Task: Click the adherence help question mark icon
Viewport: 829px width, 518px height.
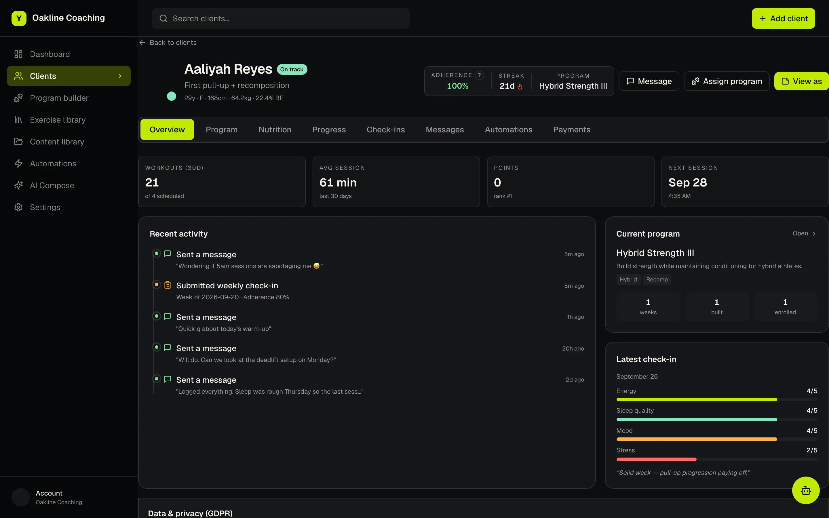Action: click(x=480, y=75)
